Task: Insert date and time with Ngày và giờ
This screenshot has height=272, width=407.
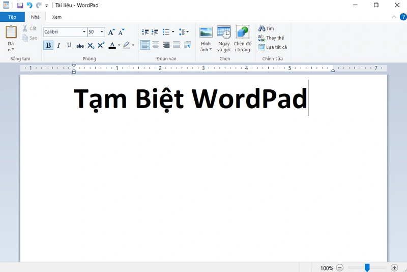Action: point(224,39)
